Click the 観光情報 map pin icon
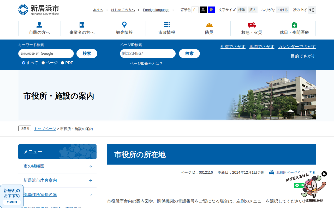The image size is (334, 208). pyautogui.click(x=124, y=24)
